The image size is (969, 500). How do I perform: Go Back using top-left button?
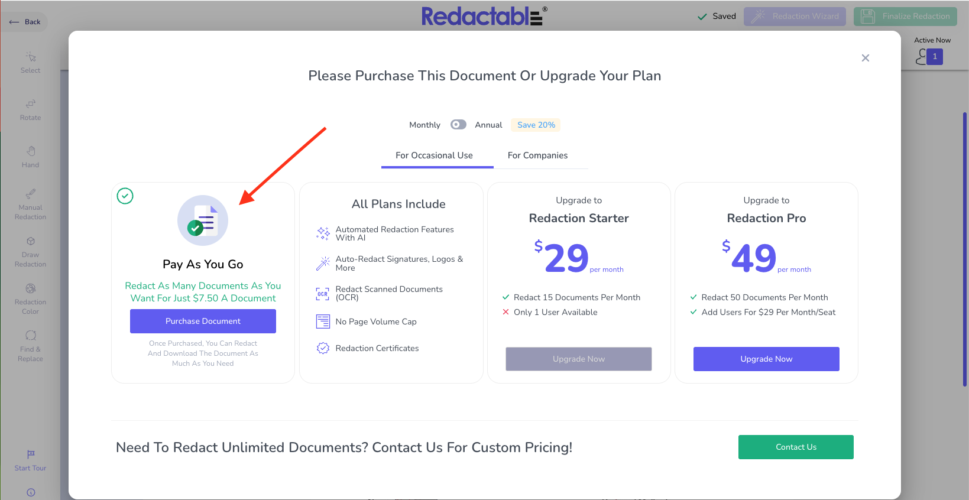pos(25,22)
